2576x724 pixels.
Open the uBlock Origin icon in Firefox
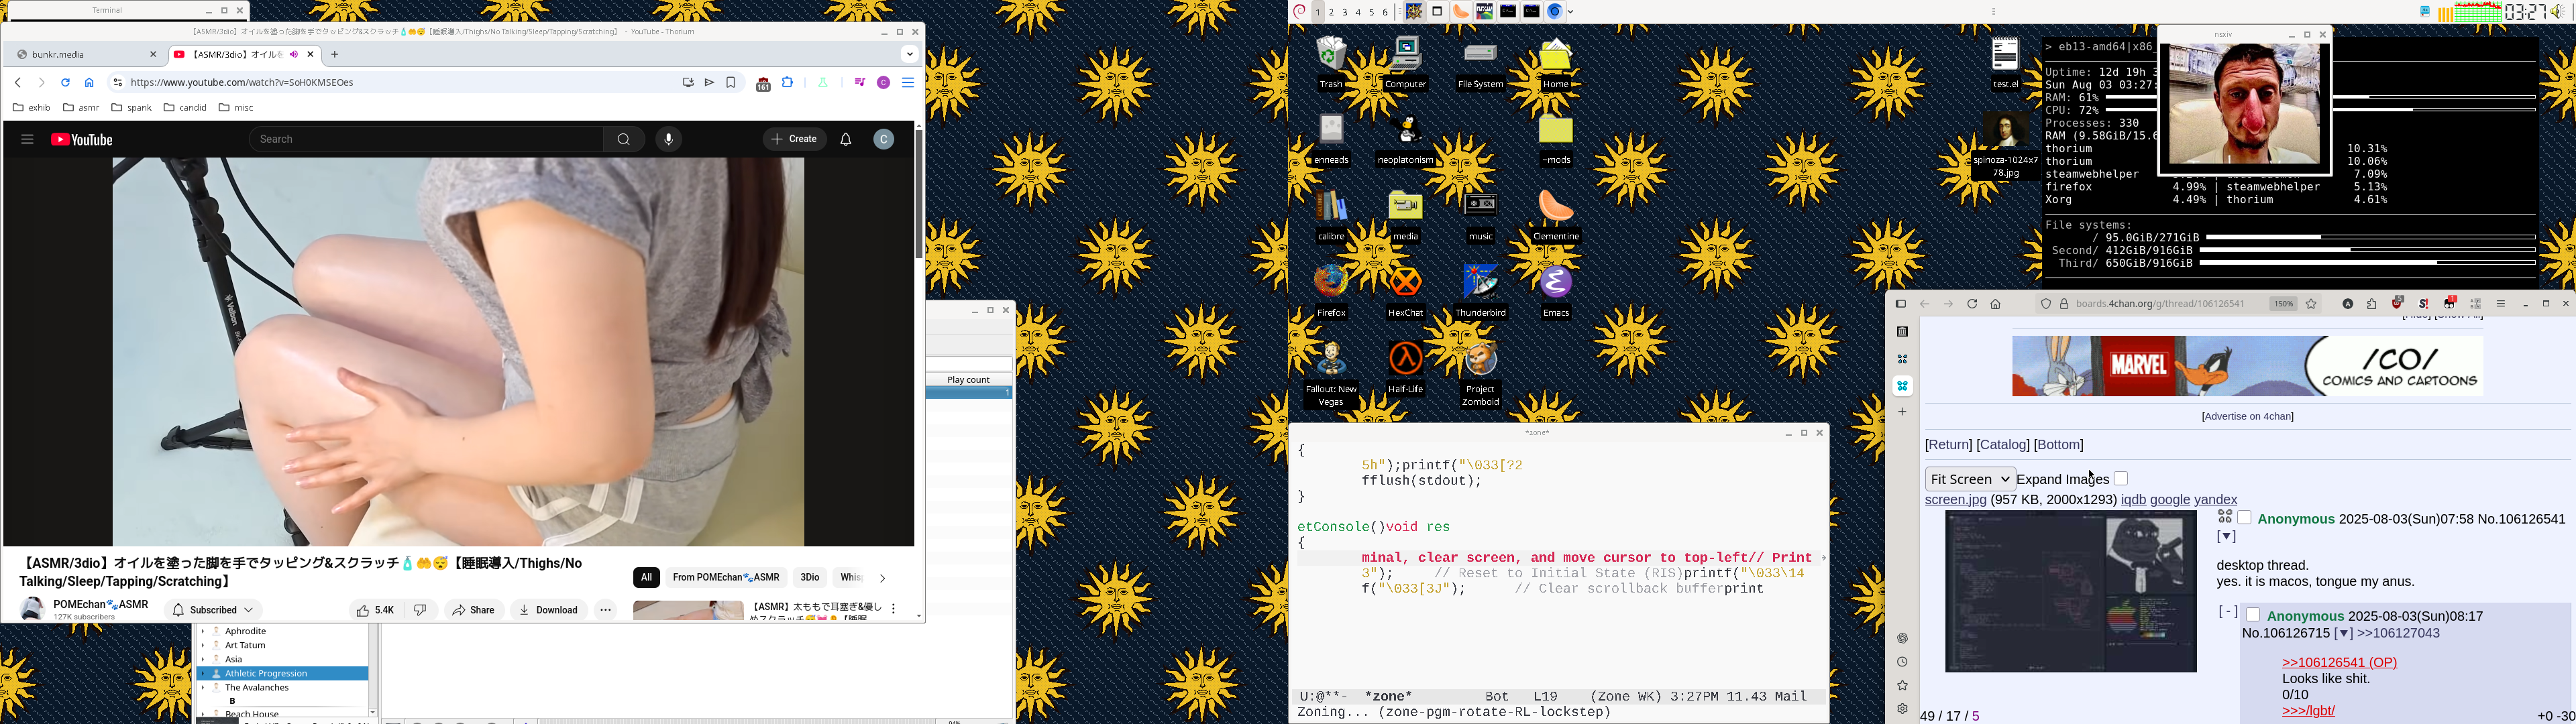(2397, 304)
